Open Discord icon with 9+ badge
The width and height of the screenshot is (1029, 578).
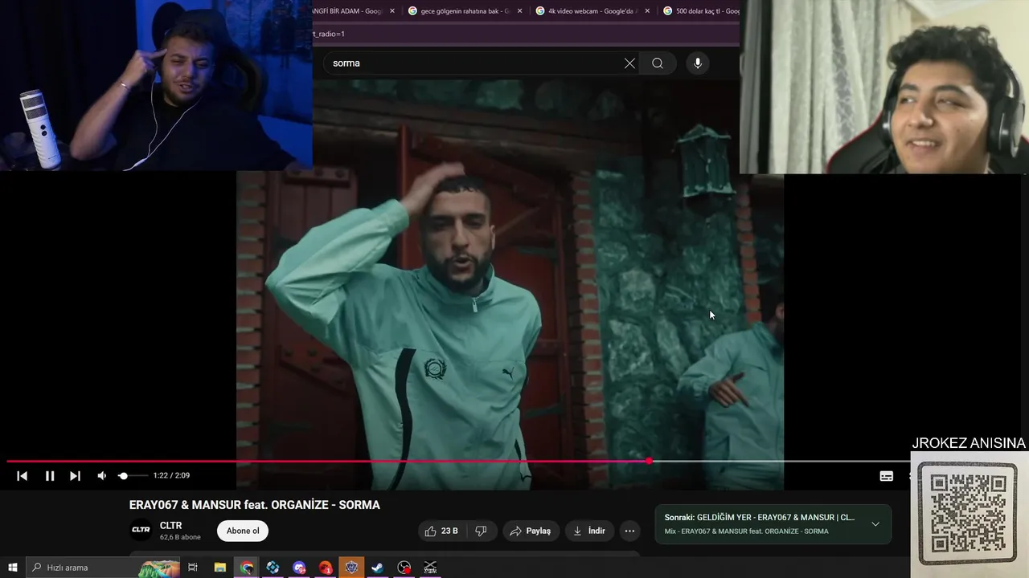(x=299, y=568)
